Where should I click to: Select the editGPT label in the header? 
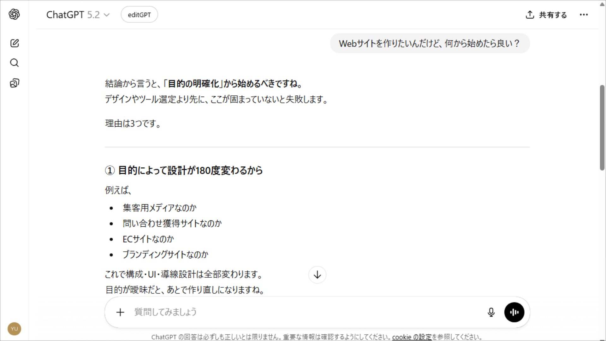pyautogui.click(x=139, y=14)
